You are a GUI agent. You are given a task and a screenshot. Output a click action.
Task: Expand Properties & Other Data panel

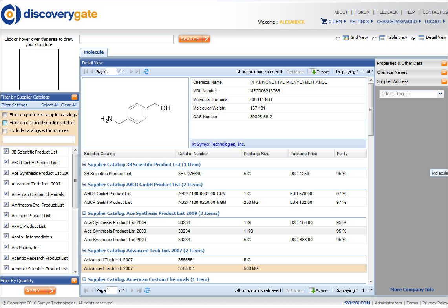click(444, 63)
